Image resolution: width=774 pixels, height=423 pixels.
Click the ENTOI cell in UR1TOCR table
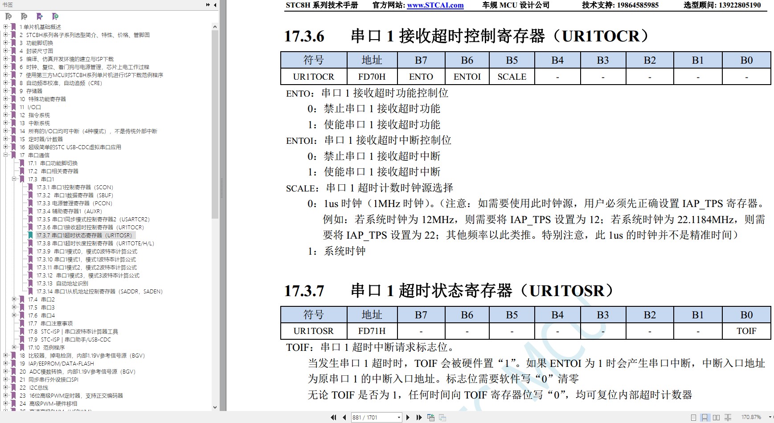point(467,77)
